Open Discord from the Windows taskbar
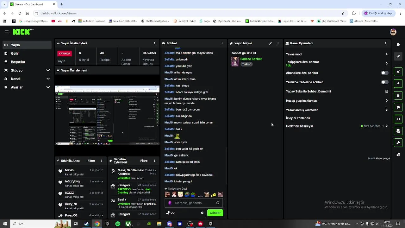Screen dimensions: 405x228 169,224
